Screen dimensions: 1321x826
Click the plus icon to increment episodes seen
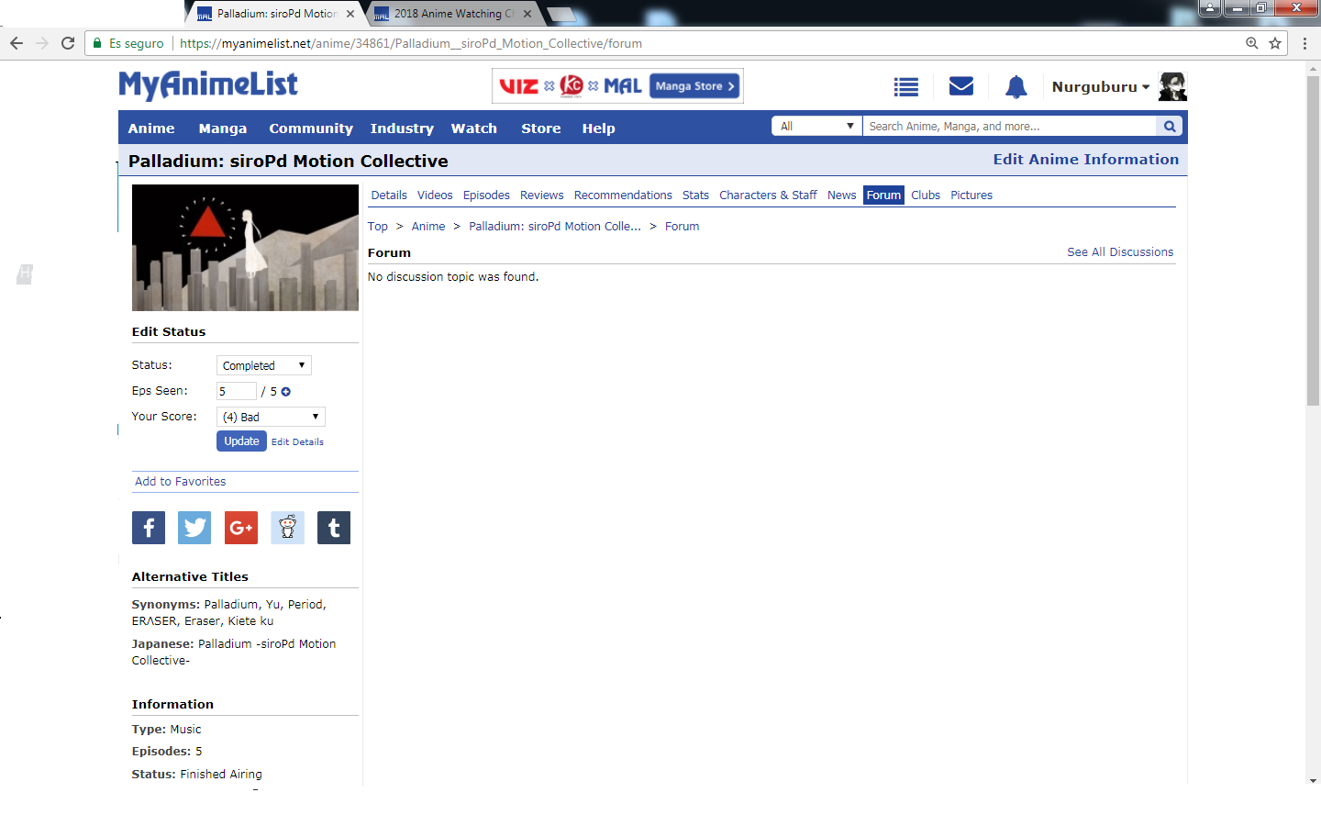[x=286, y=392]
